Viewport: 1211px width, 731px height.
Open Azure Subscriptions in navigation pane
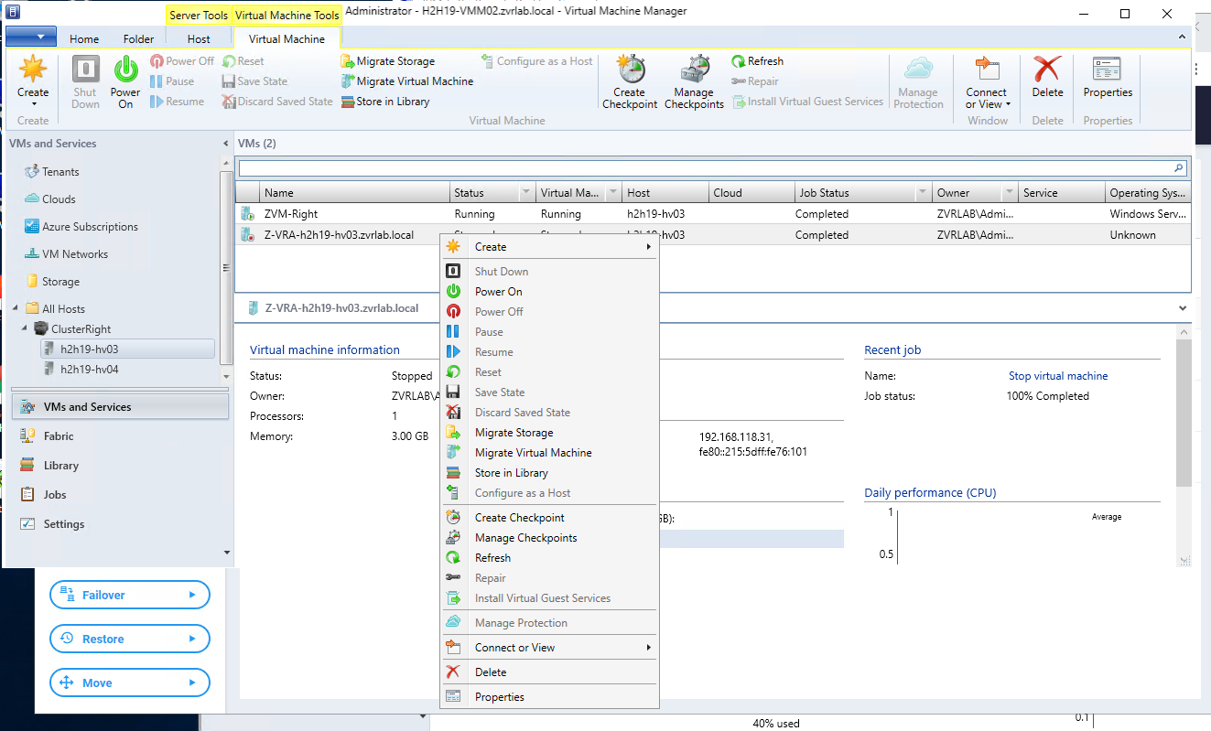pyautogui.click(x=90, y=226)
